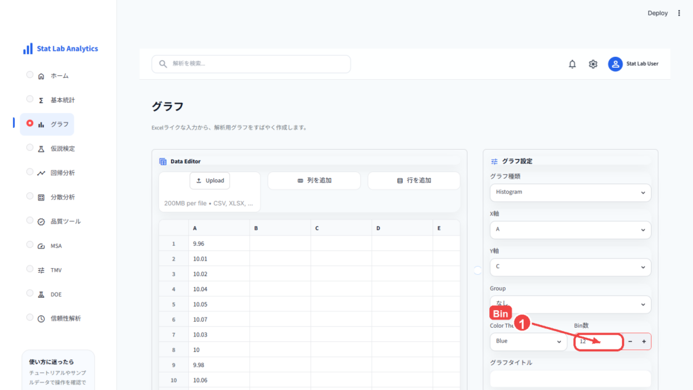Click the Stat Lab User name

coord(642,64)
